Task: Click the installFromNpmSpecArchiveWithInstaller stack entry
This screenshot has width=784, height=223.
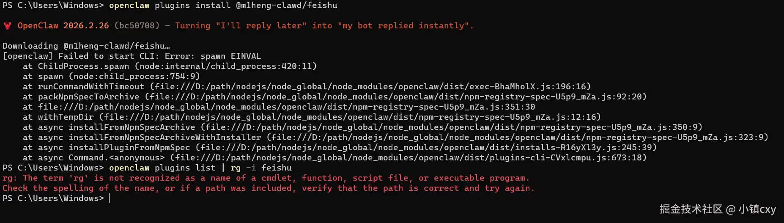Action: click(165, 137)
